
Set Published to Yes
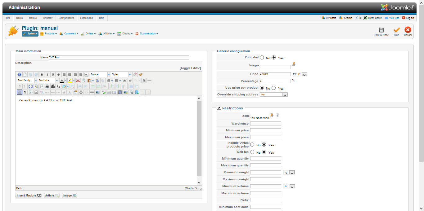[x=274, y=58]
